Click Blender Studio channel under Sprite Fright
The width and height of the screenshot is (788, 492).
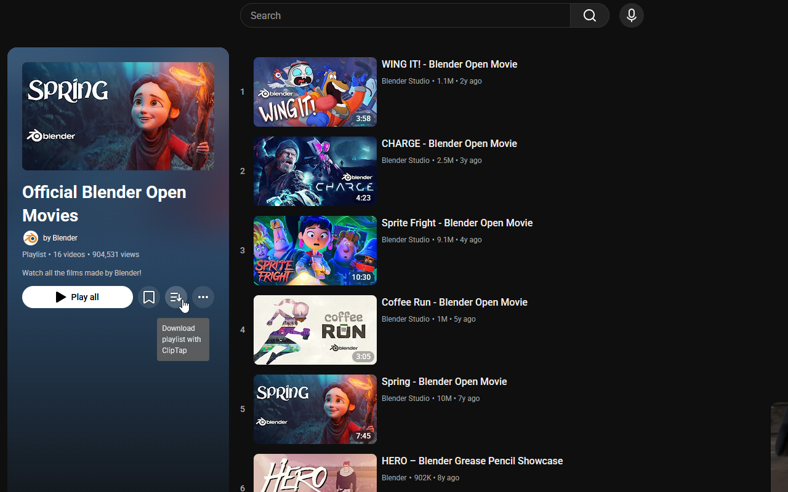406,240
